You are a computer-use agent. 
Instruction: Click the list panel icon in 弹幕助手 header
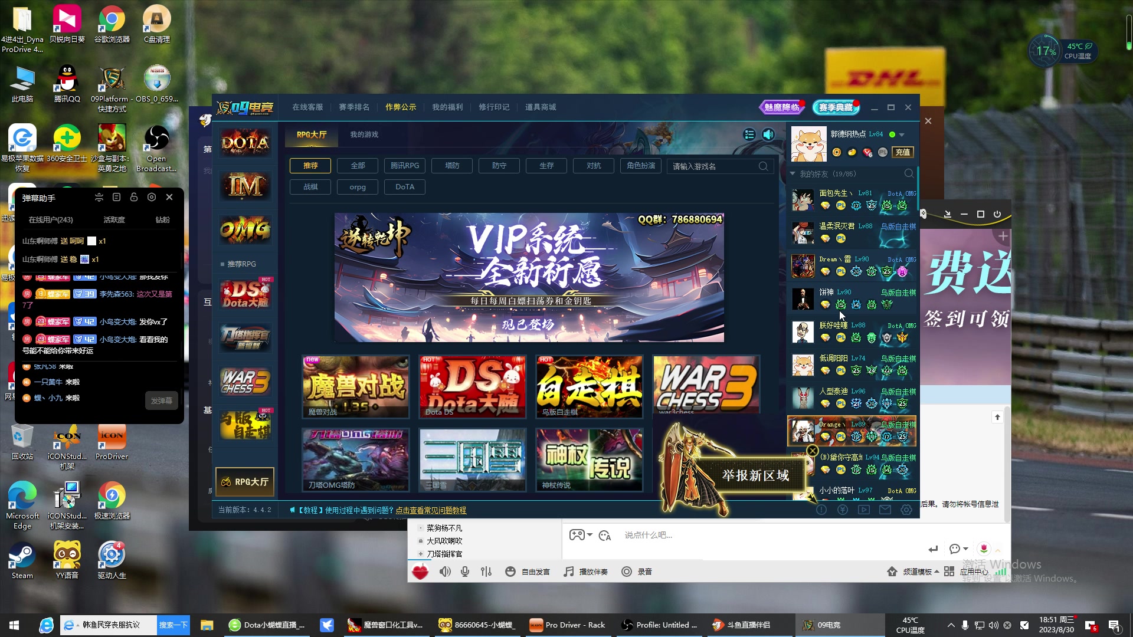click(116, 197)
